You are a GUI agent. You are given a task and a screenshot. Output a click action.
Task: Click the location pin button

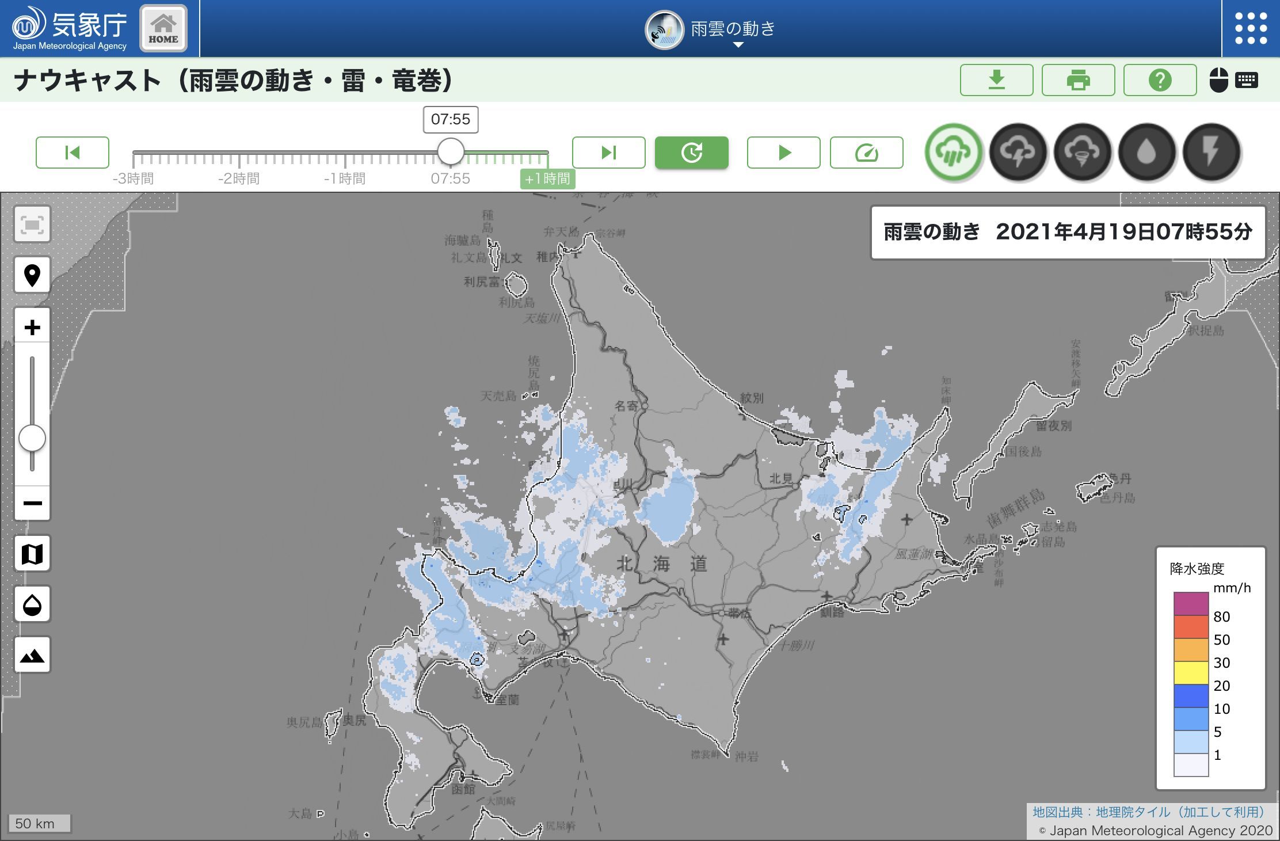coord(32,275)
